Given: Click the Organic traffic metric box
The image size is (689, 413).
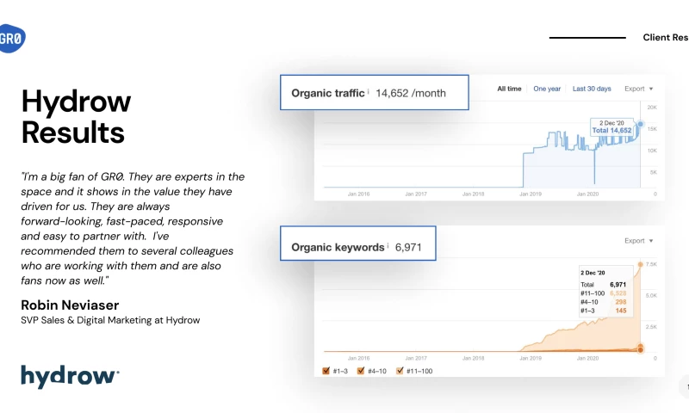Looking at the screenshot, I should [x=374, y=92].
